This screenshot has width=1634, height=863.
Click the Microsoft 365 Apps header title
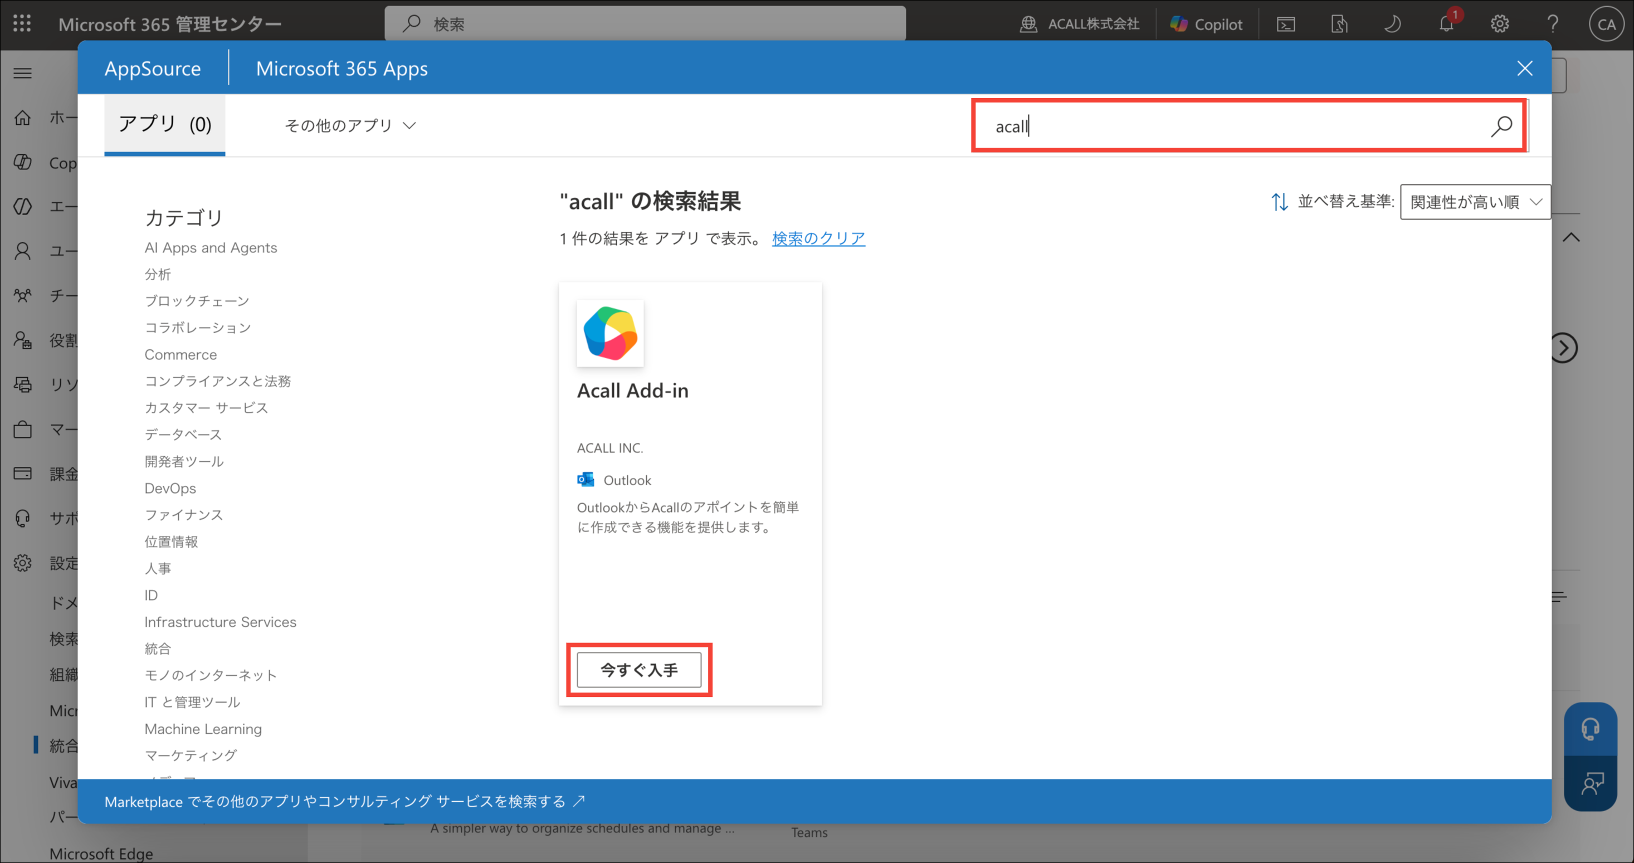coord(342,69)
